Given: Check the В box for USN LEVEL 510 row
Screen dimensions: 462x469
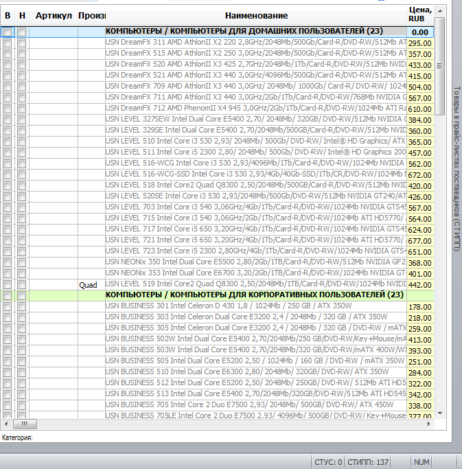Looking at the screenshot, I should (x=7, y=141).
